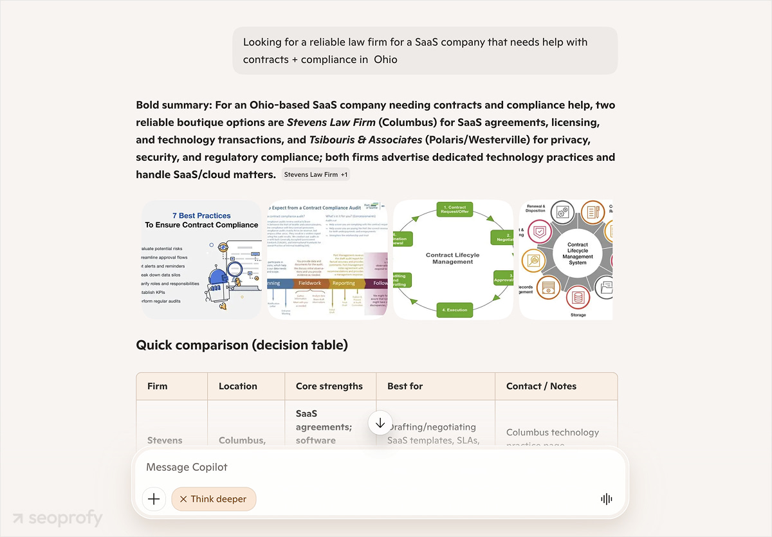Image resolution: width=772 pixels, height=537 pixels.
Task: Open the Contract Lifecycle Management System image
Action: point(565,259)
